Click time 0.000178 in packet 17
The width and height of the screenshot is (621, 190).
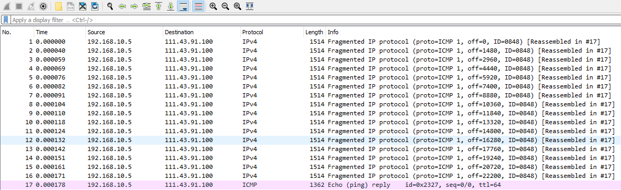point(51,185)
